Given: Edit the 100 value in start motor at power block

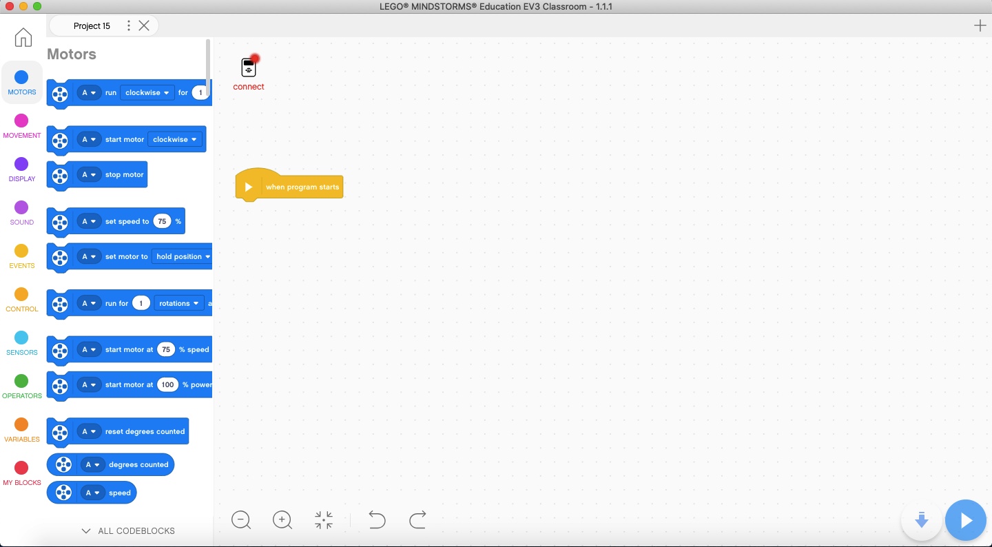Looking at the screenshot, I should pyautogui.click(x=168, y=385).
